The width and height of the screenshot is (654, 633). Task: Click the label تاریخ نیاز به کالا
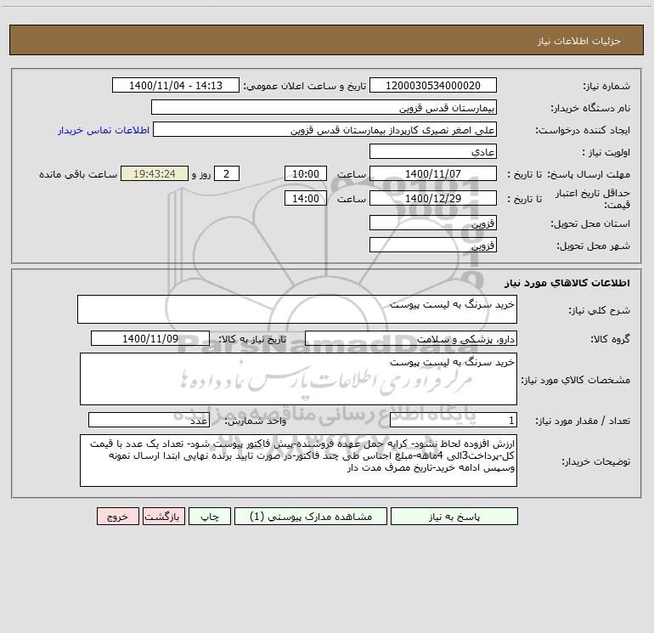(x=252, y=339)
